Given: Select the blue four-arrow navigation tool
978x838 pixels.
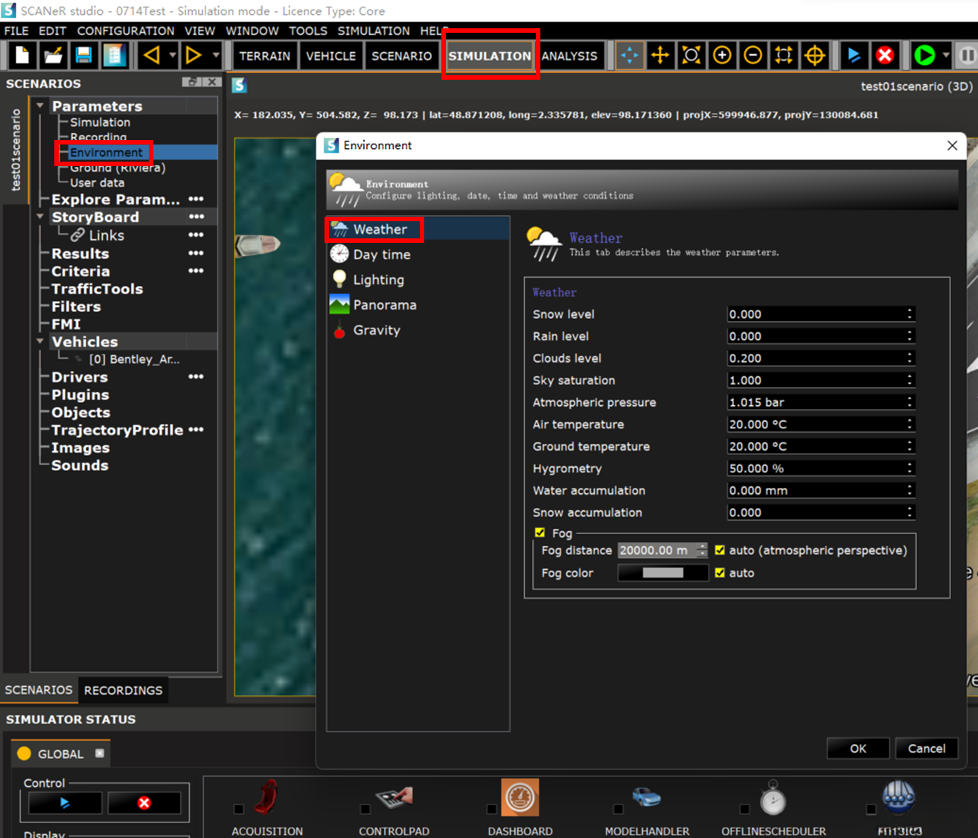Looking at the screenshot, I should [630, 55].
